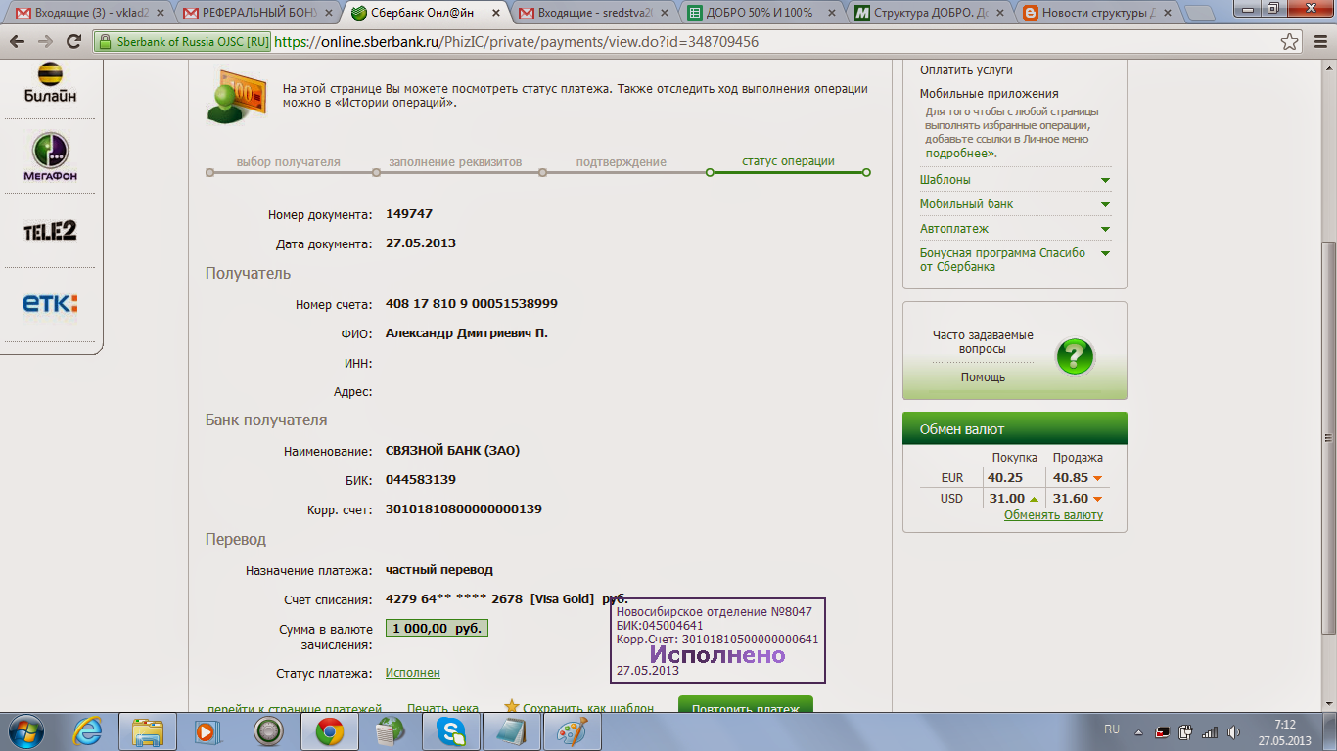Expand Бонусная программа Спасибо section
Image resolution: width=1337 pixels, height=751 pixels.
[1015, 259]
